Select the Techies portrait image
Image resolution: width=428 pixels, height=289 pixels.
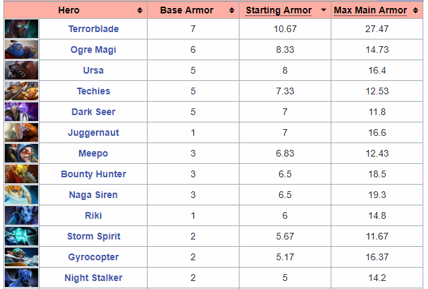pos(21,91)
